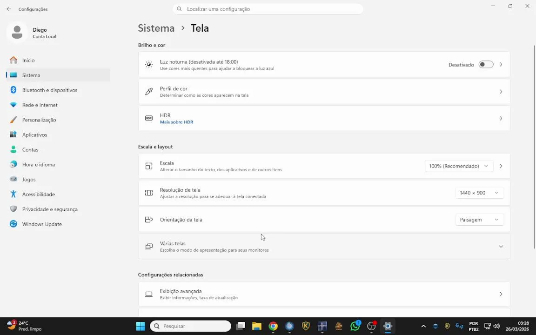Open Task View on the taskbar
The height and width of the screenshot is (335, 536).
point(241,326)
